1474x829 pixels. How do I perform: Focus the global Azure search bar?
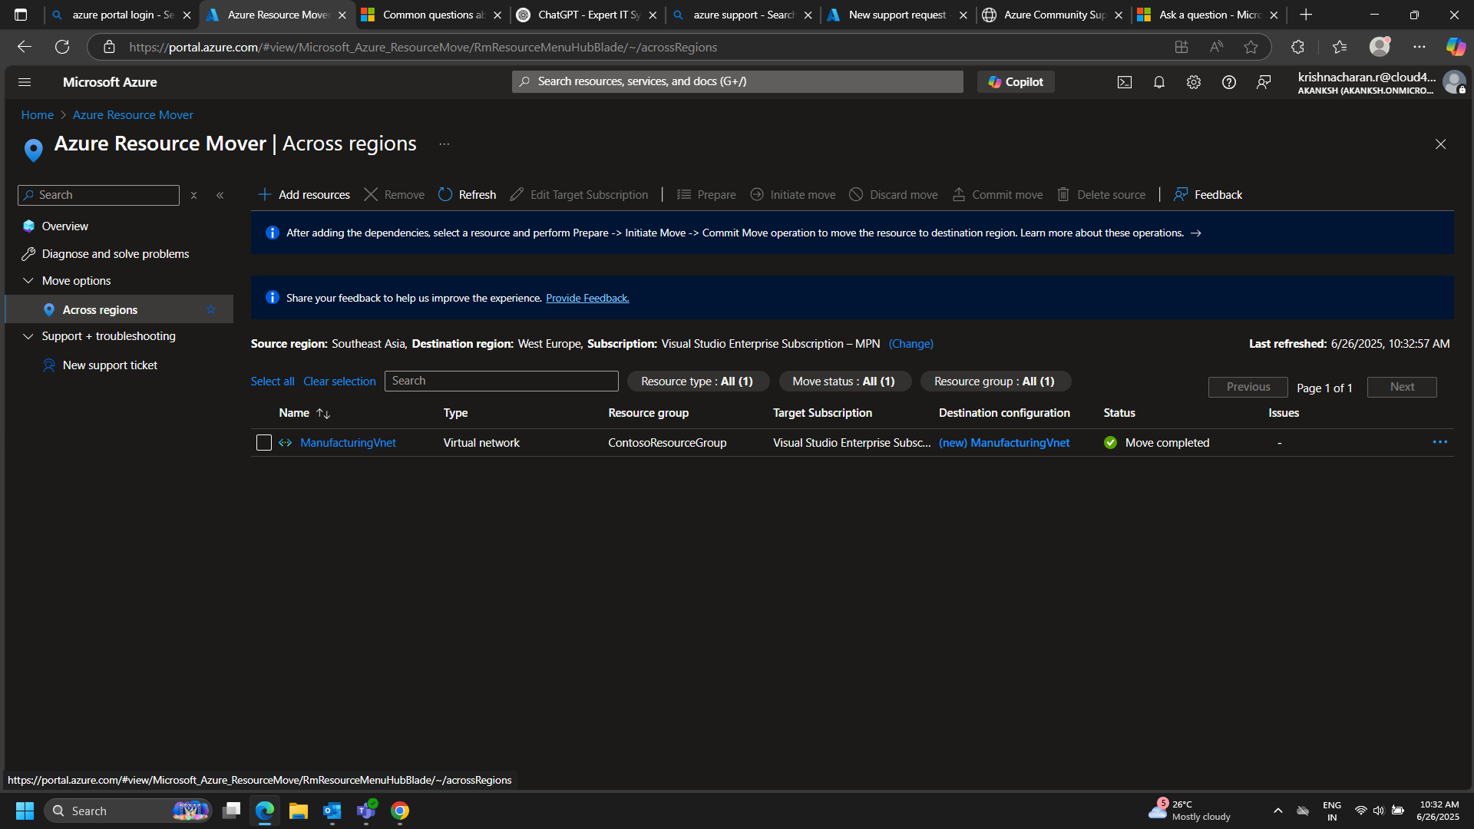coord(737,81)
